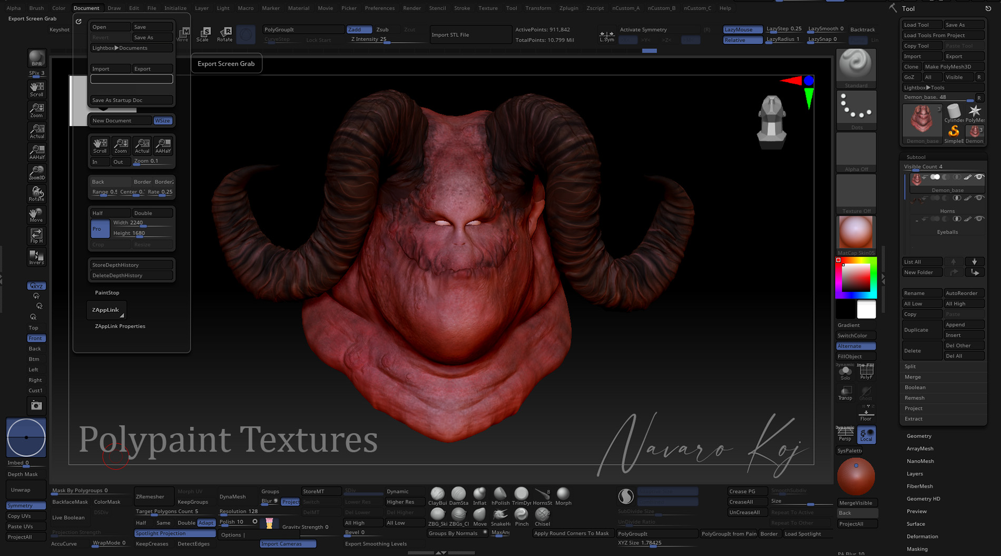This screenshot has width=1001, height=556.
Task: Expand the FiberMesh section
Action: tap(919, 486)
